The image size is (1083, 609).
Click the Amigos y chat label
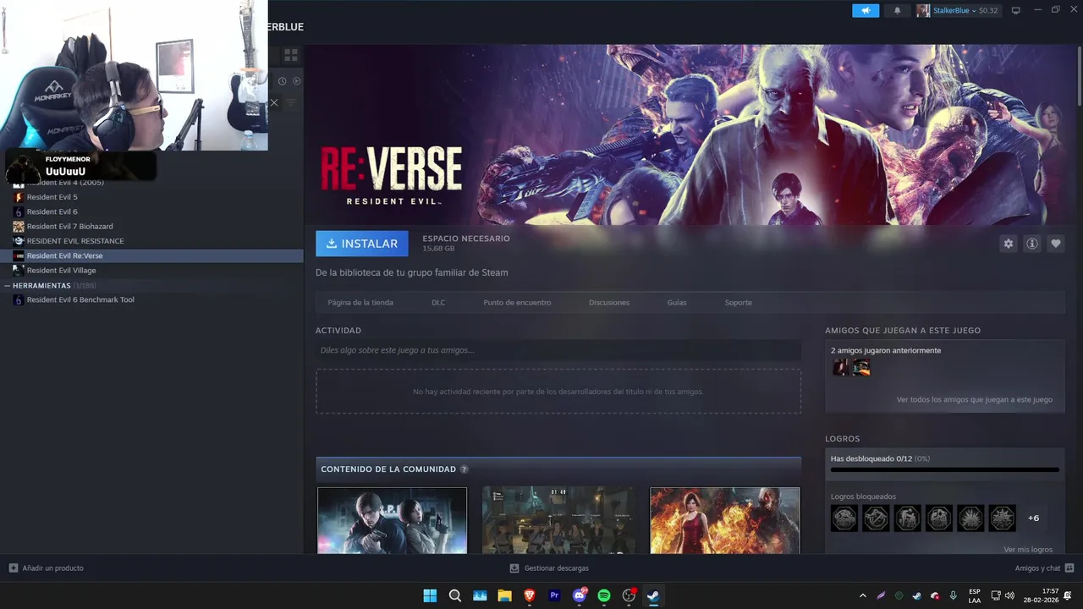click(1037, 568)
